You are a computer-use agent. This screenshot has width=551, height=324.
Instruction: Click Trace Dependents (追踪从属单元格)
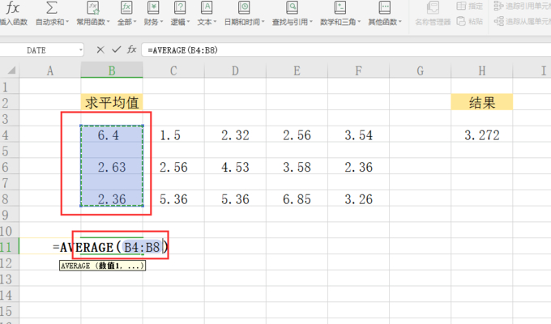coord(522,21)
